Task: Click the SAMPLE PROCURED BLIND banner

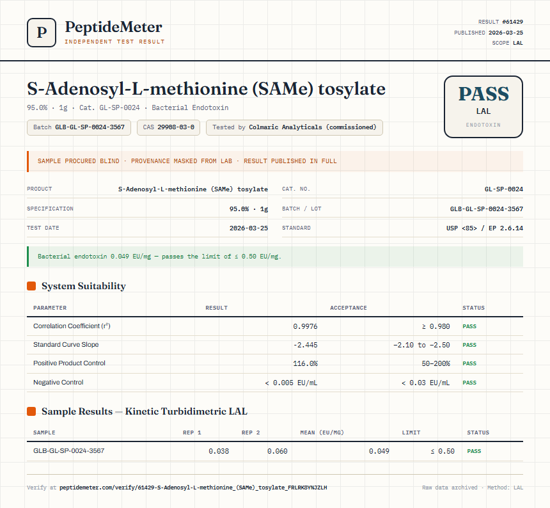Action: pos(275,161)
